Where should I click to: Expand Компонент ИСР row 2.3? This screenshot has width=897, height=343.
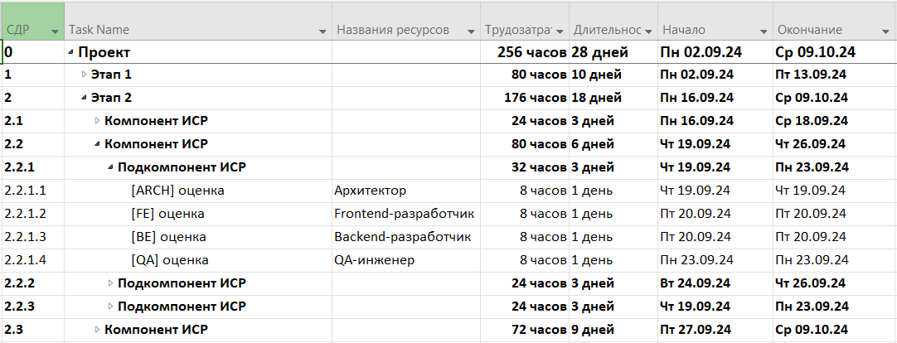tap(97, 329)
